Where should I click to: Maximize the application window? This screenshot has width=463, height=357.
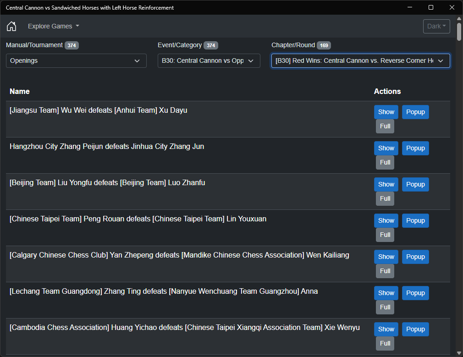click(431, 7)
